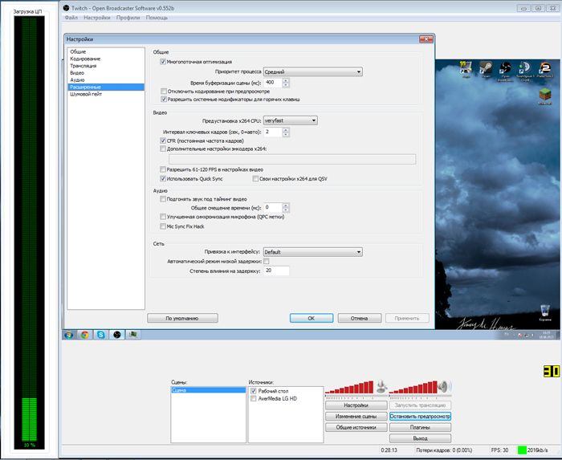Expand the x264 CPU preset dropdown

coord(291,120)
